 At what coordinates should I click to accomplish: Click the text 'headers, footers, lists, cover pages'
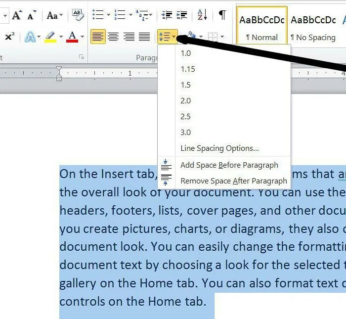158,210
